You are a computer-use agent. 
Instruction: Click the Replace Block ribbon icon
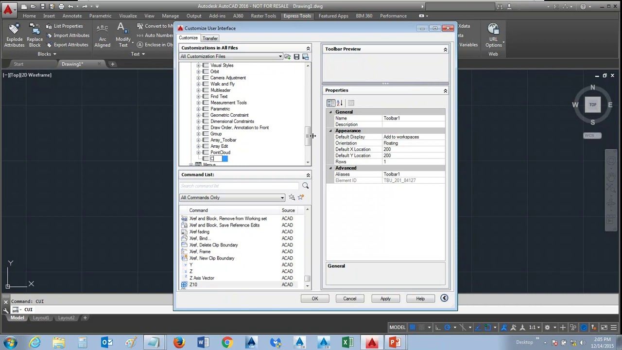(35, 35)
